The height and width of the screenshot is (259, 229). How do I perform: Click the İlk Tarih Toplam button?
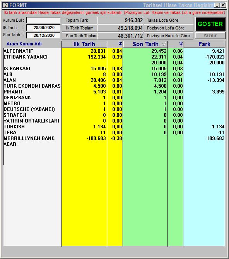coord(79,28)
